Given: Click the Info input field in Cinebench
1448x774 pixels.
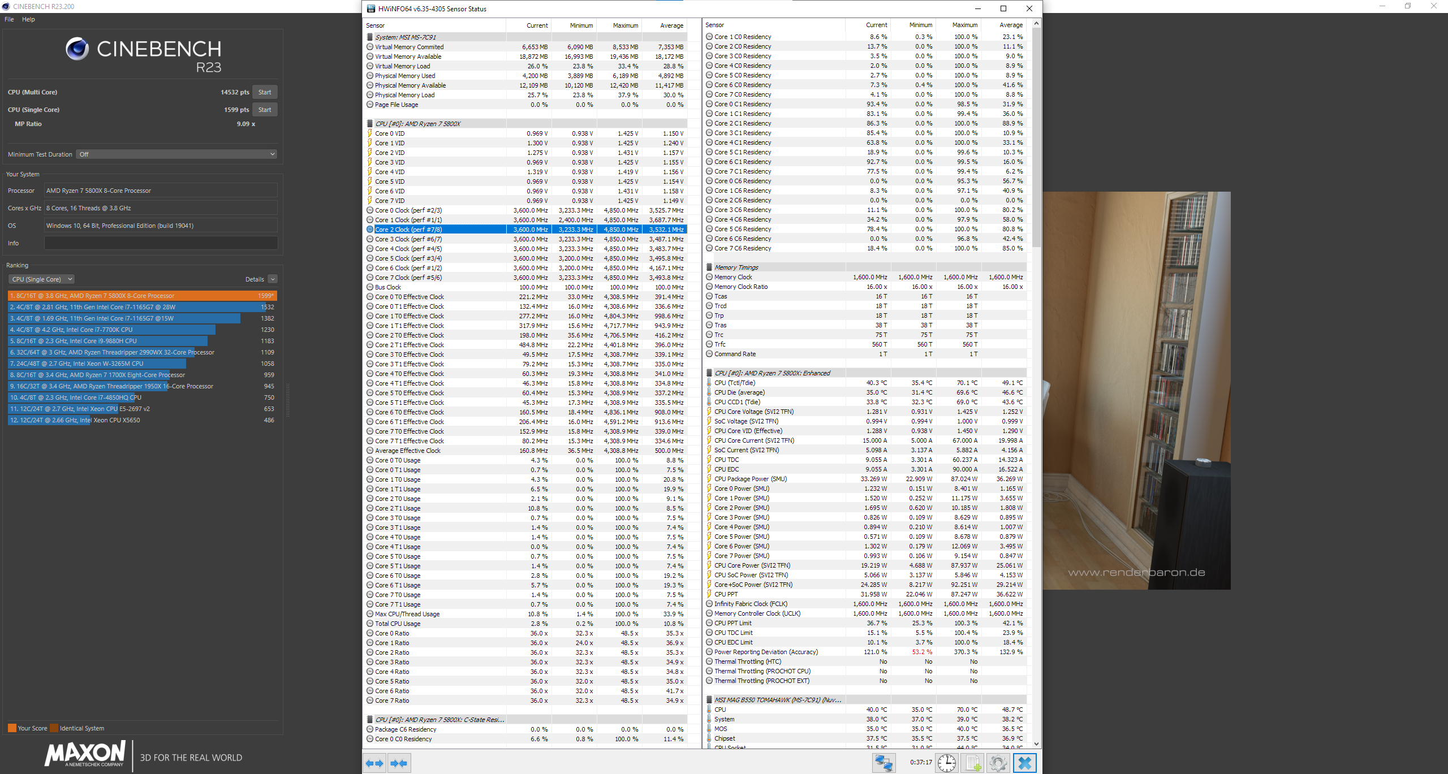Looking at the screenshot, I should click(161, 243).
